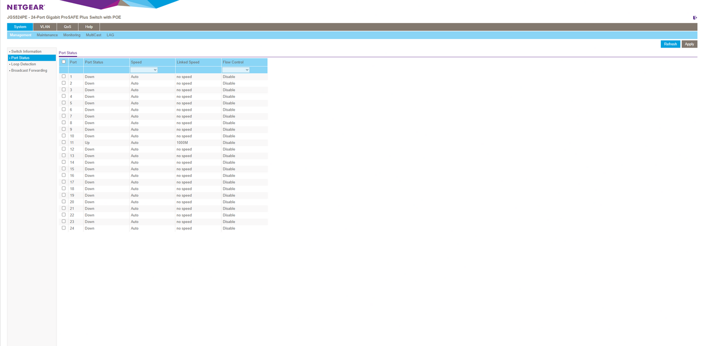Check the box for port 11
This screenshot has height=346, width=704.
pos(63,142)
